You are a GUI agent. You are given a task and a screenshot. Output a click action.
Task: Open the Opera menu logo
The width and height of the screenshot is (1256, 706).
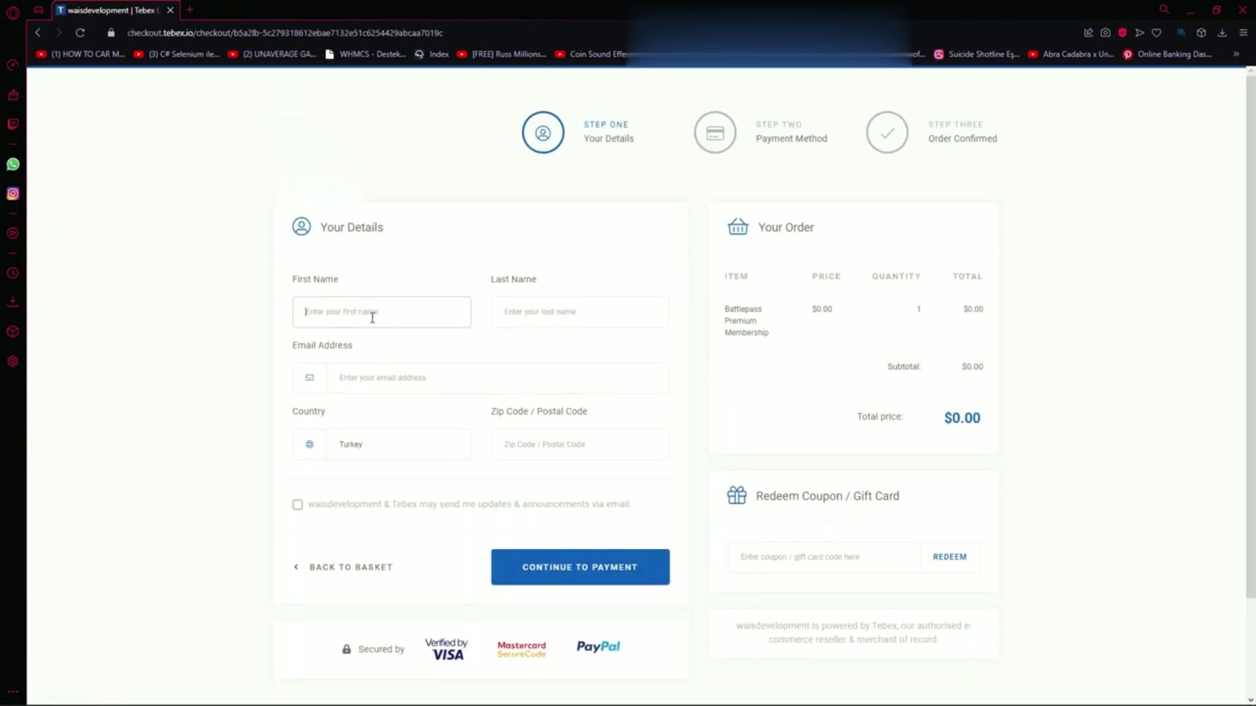click(12, 12)
